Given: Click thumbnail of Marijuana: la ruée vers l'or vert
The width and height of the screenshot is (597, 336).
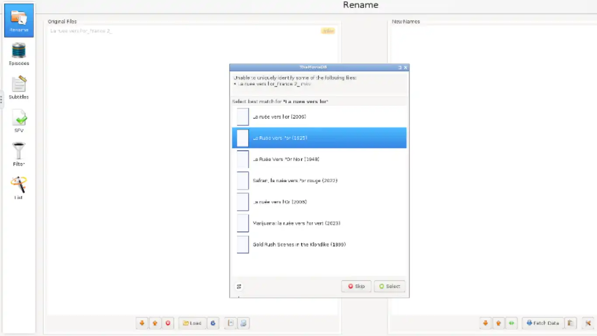Looking at the screenshot, I should [x=243, y=223].
